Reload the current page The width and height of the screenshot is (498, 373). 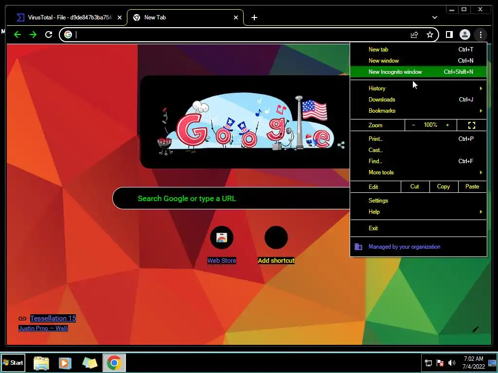pos(49,34)
